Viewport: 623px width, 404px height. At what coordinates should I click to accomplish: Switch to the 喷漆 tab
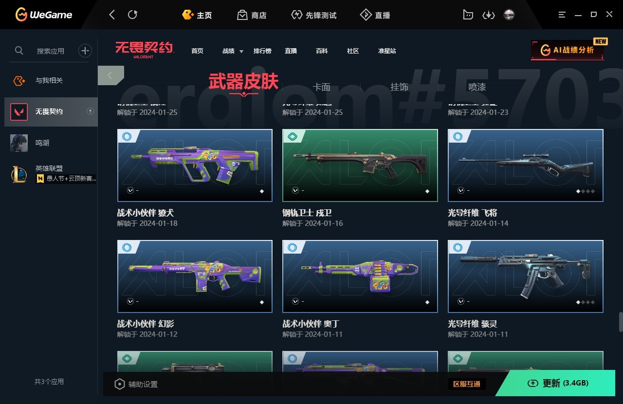click(477, 87)
